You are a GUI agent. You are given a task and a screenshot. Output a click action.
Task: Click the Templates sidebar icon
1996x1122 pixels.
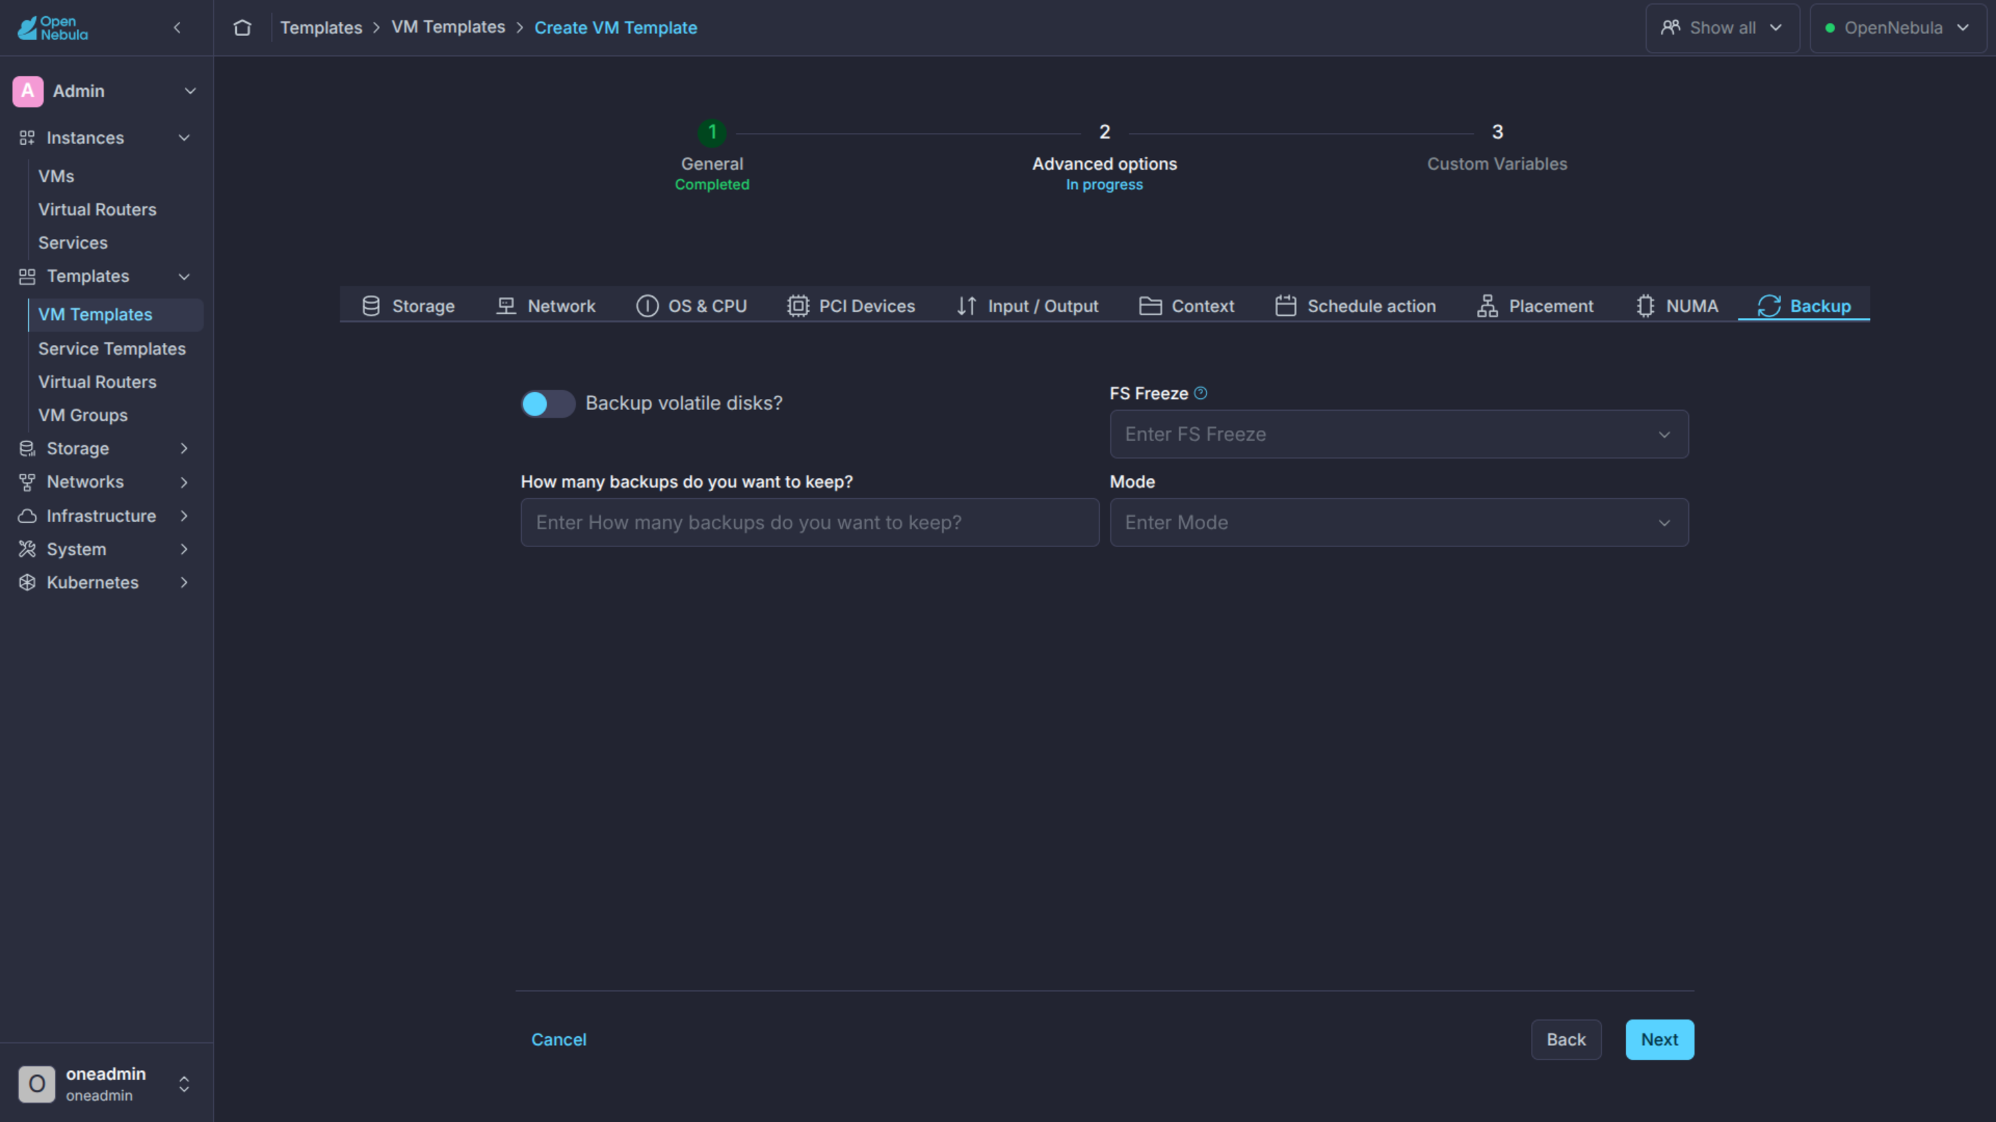point(27,276)
